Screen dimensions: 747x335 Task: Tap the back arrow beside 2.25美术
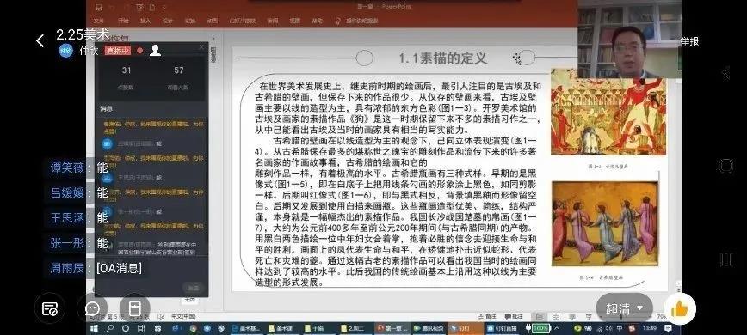[x=40, y=41]
